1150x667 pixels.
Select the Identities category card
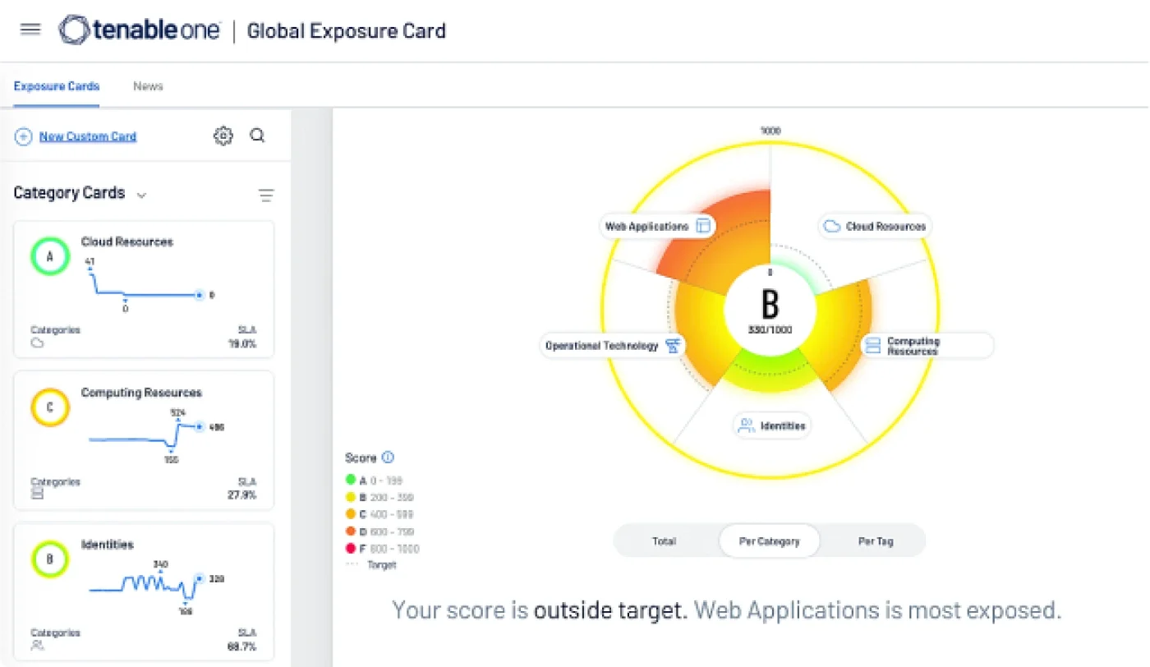click(144, 591)
